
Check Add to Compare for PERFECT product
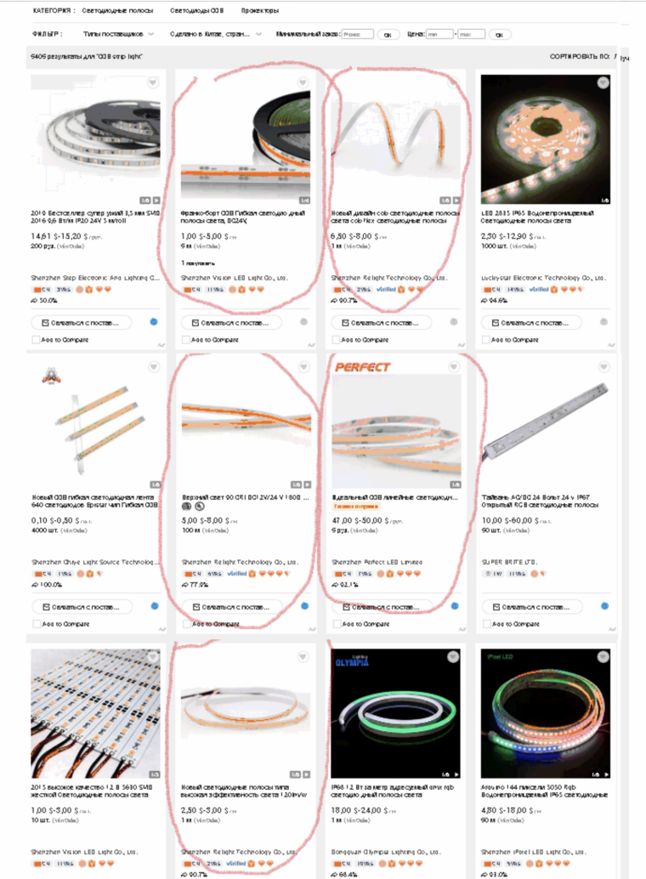click(336, 624)
